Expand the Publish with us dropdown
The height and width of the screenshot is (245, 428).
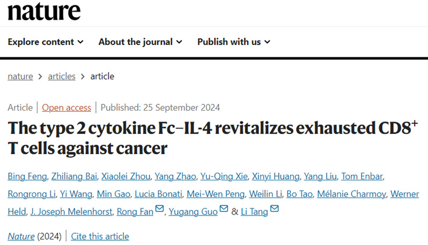point(234,42)
